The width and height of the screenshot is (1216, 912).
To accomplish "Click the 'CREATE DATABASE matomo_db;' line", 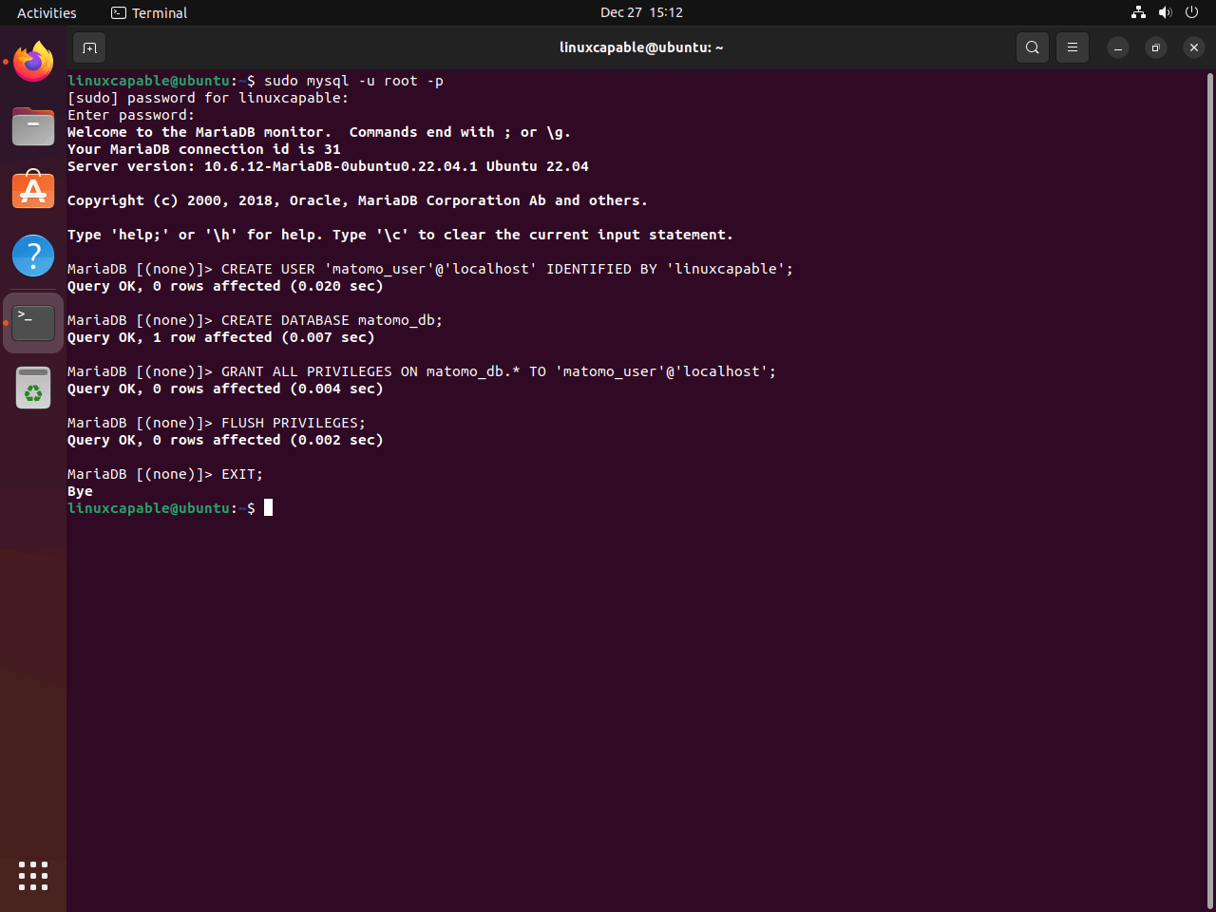I will click(x=255, y=320).
